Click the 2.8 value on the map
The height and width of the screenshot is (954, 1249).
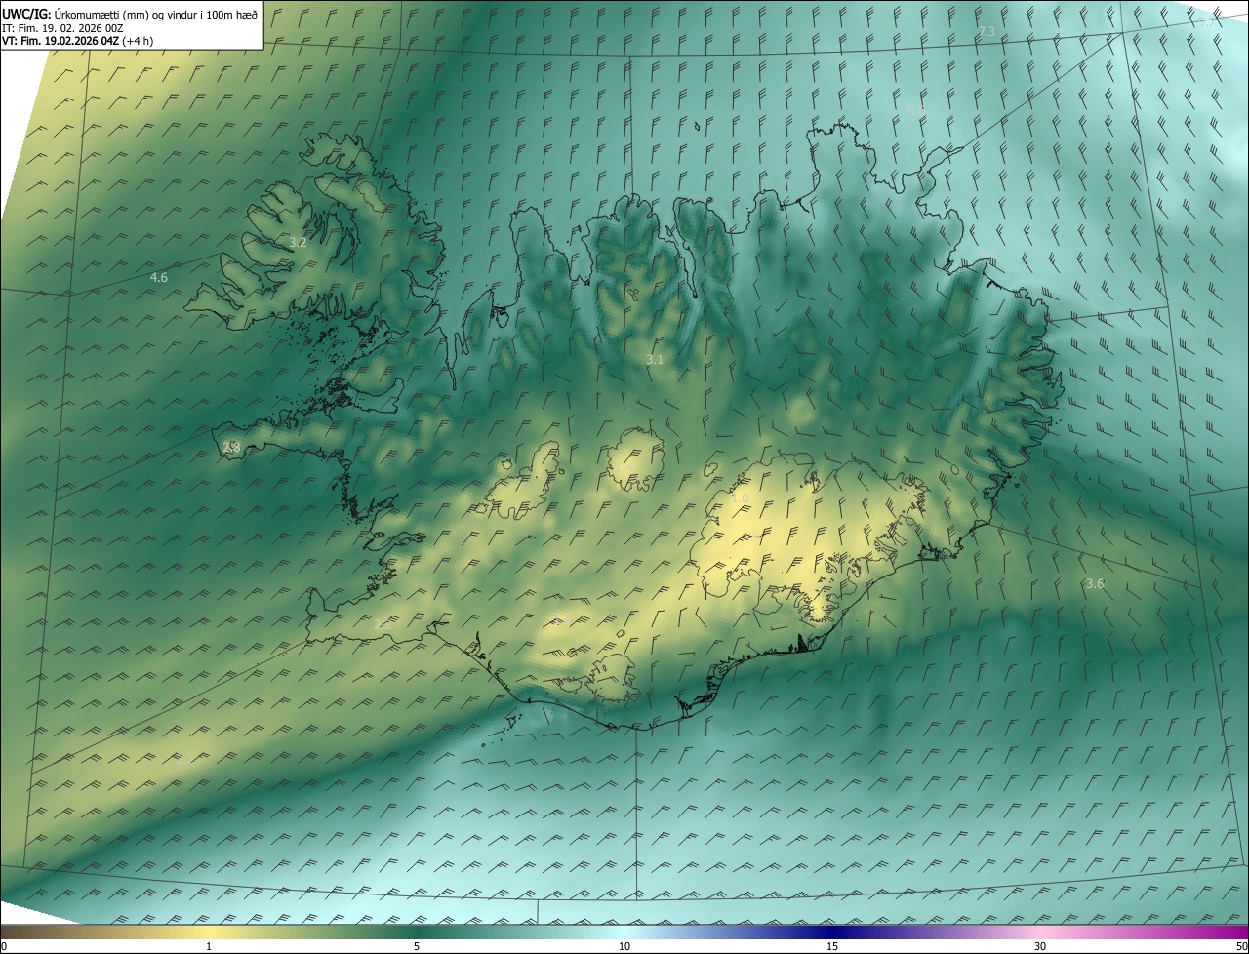click(231, 447)
